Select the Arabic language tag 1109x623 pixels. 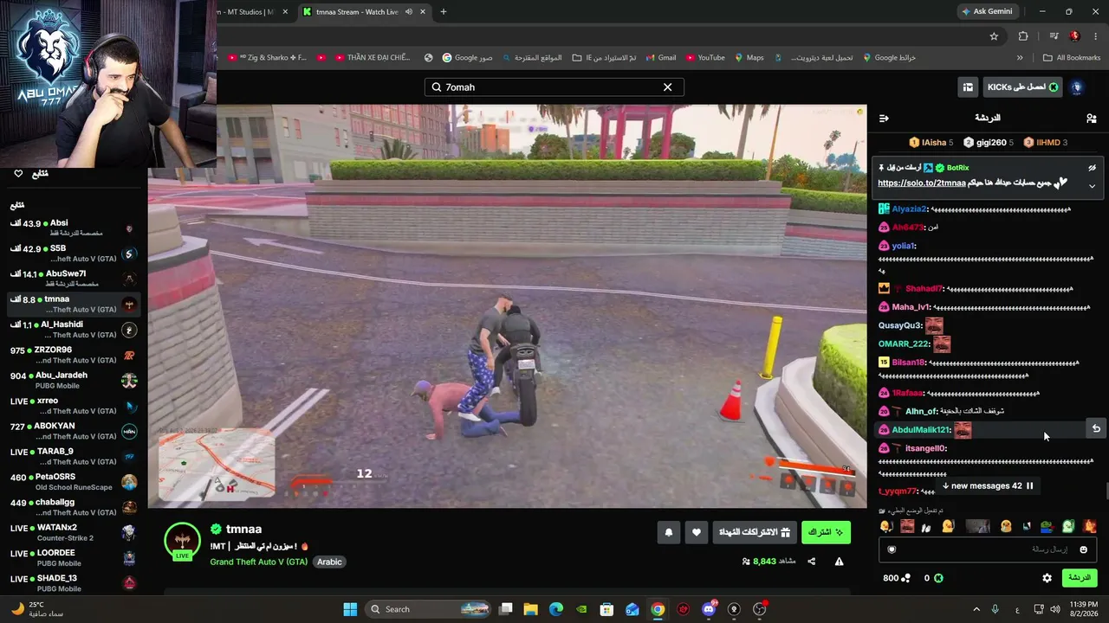[329, 562]
